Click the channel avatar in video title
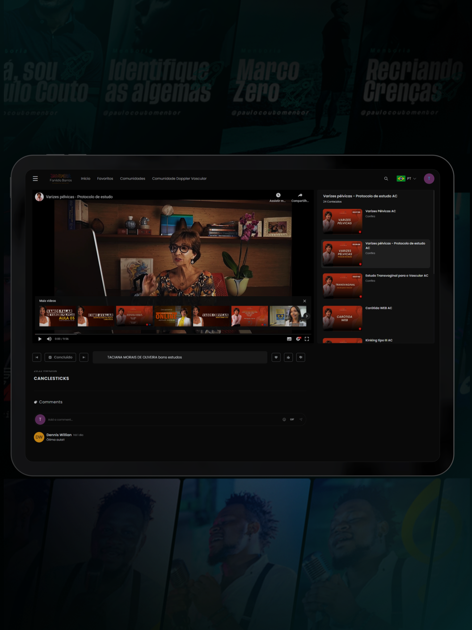Screen dimensions: 472x630 pos(40,197)
